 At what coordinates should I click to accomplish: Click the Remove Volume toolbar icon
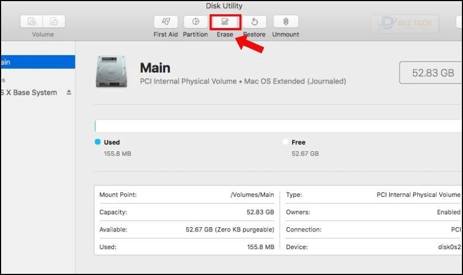point(54,21)
